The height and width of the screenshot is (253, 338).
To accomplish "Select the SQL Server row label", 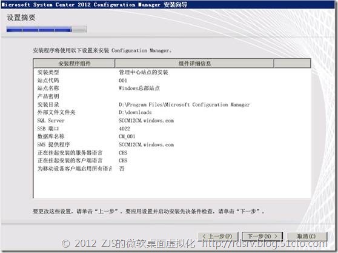I will tap(51, 121).
